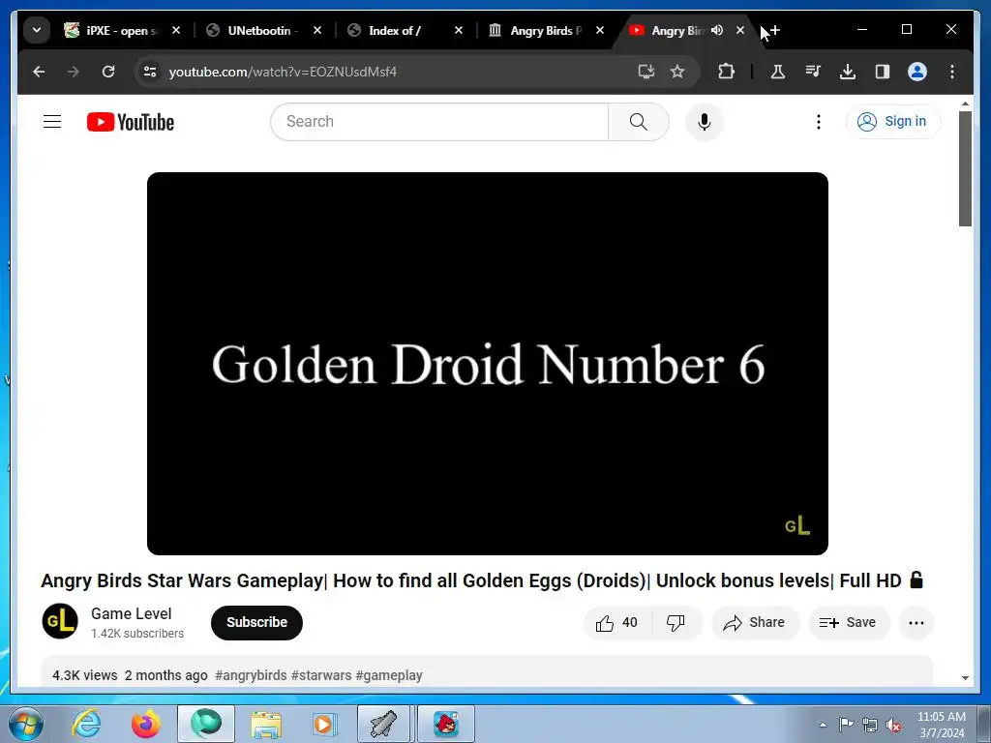991x743 pixels.
Task: Open YouTube settings three-dot menu
Action: 819,122
